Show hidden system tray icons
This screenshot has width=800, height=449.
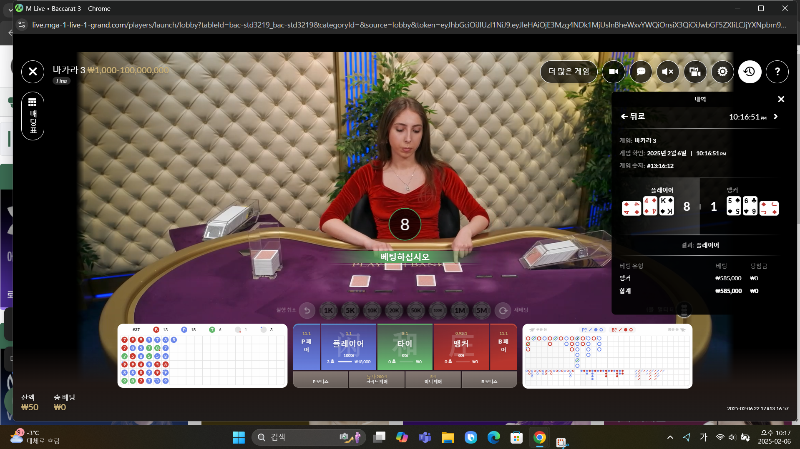(670, 437)
